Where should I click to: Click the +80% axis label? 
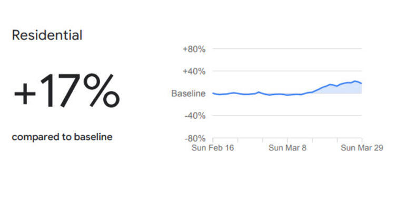click(194, 49)
